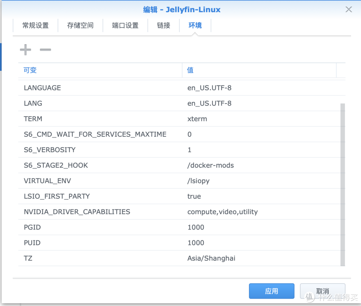Sort by the 值 column header
This screenshot has width=361, height=306.
click(x=190, y=70)
